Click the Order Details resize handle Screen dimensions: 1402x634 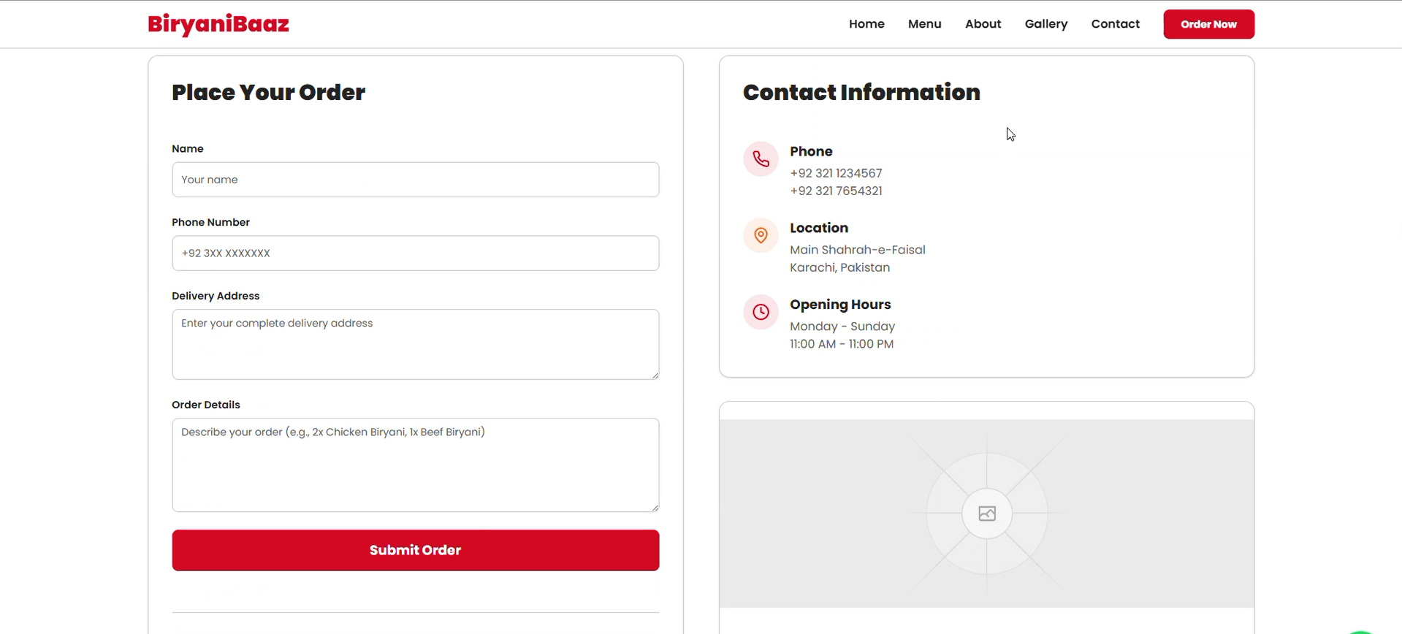655,508
